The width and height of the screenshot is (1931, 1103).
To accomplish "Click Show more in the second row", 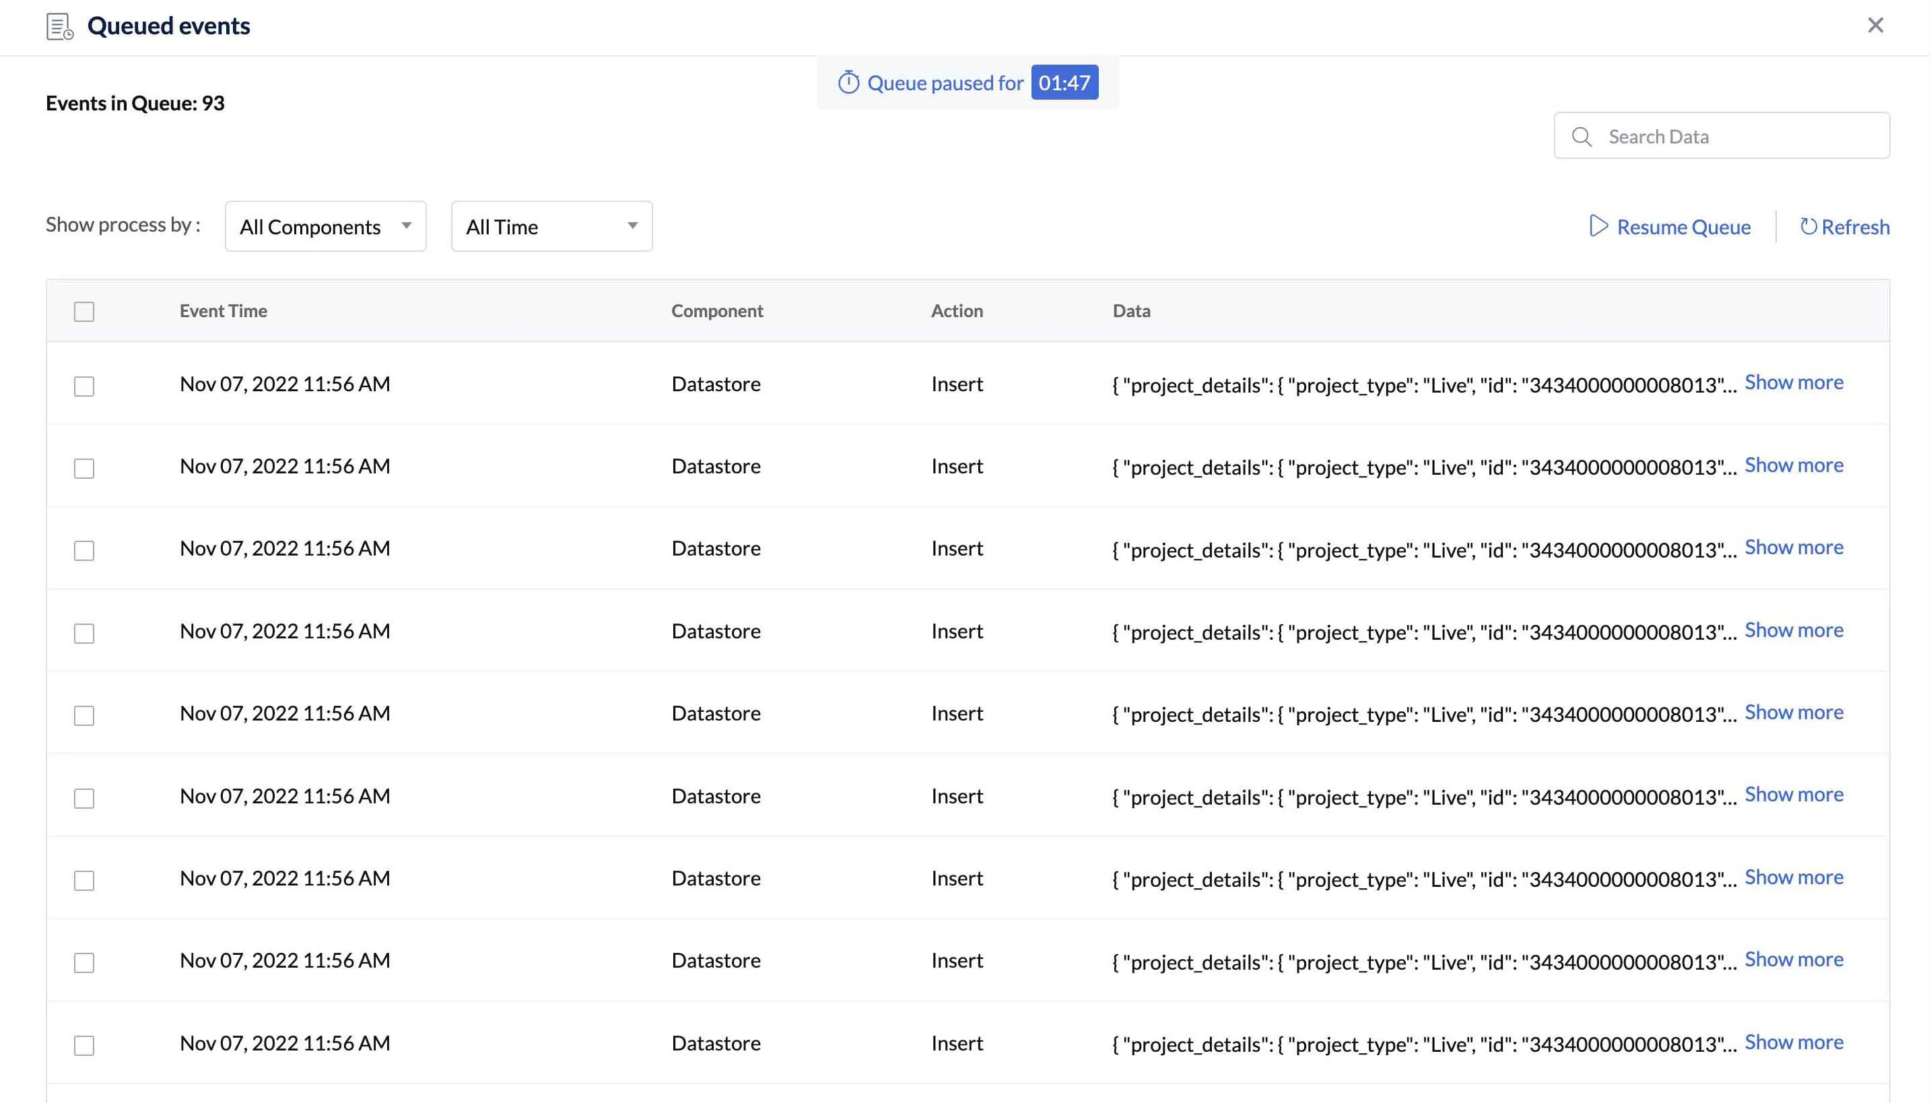I will [1793, 465].
